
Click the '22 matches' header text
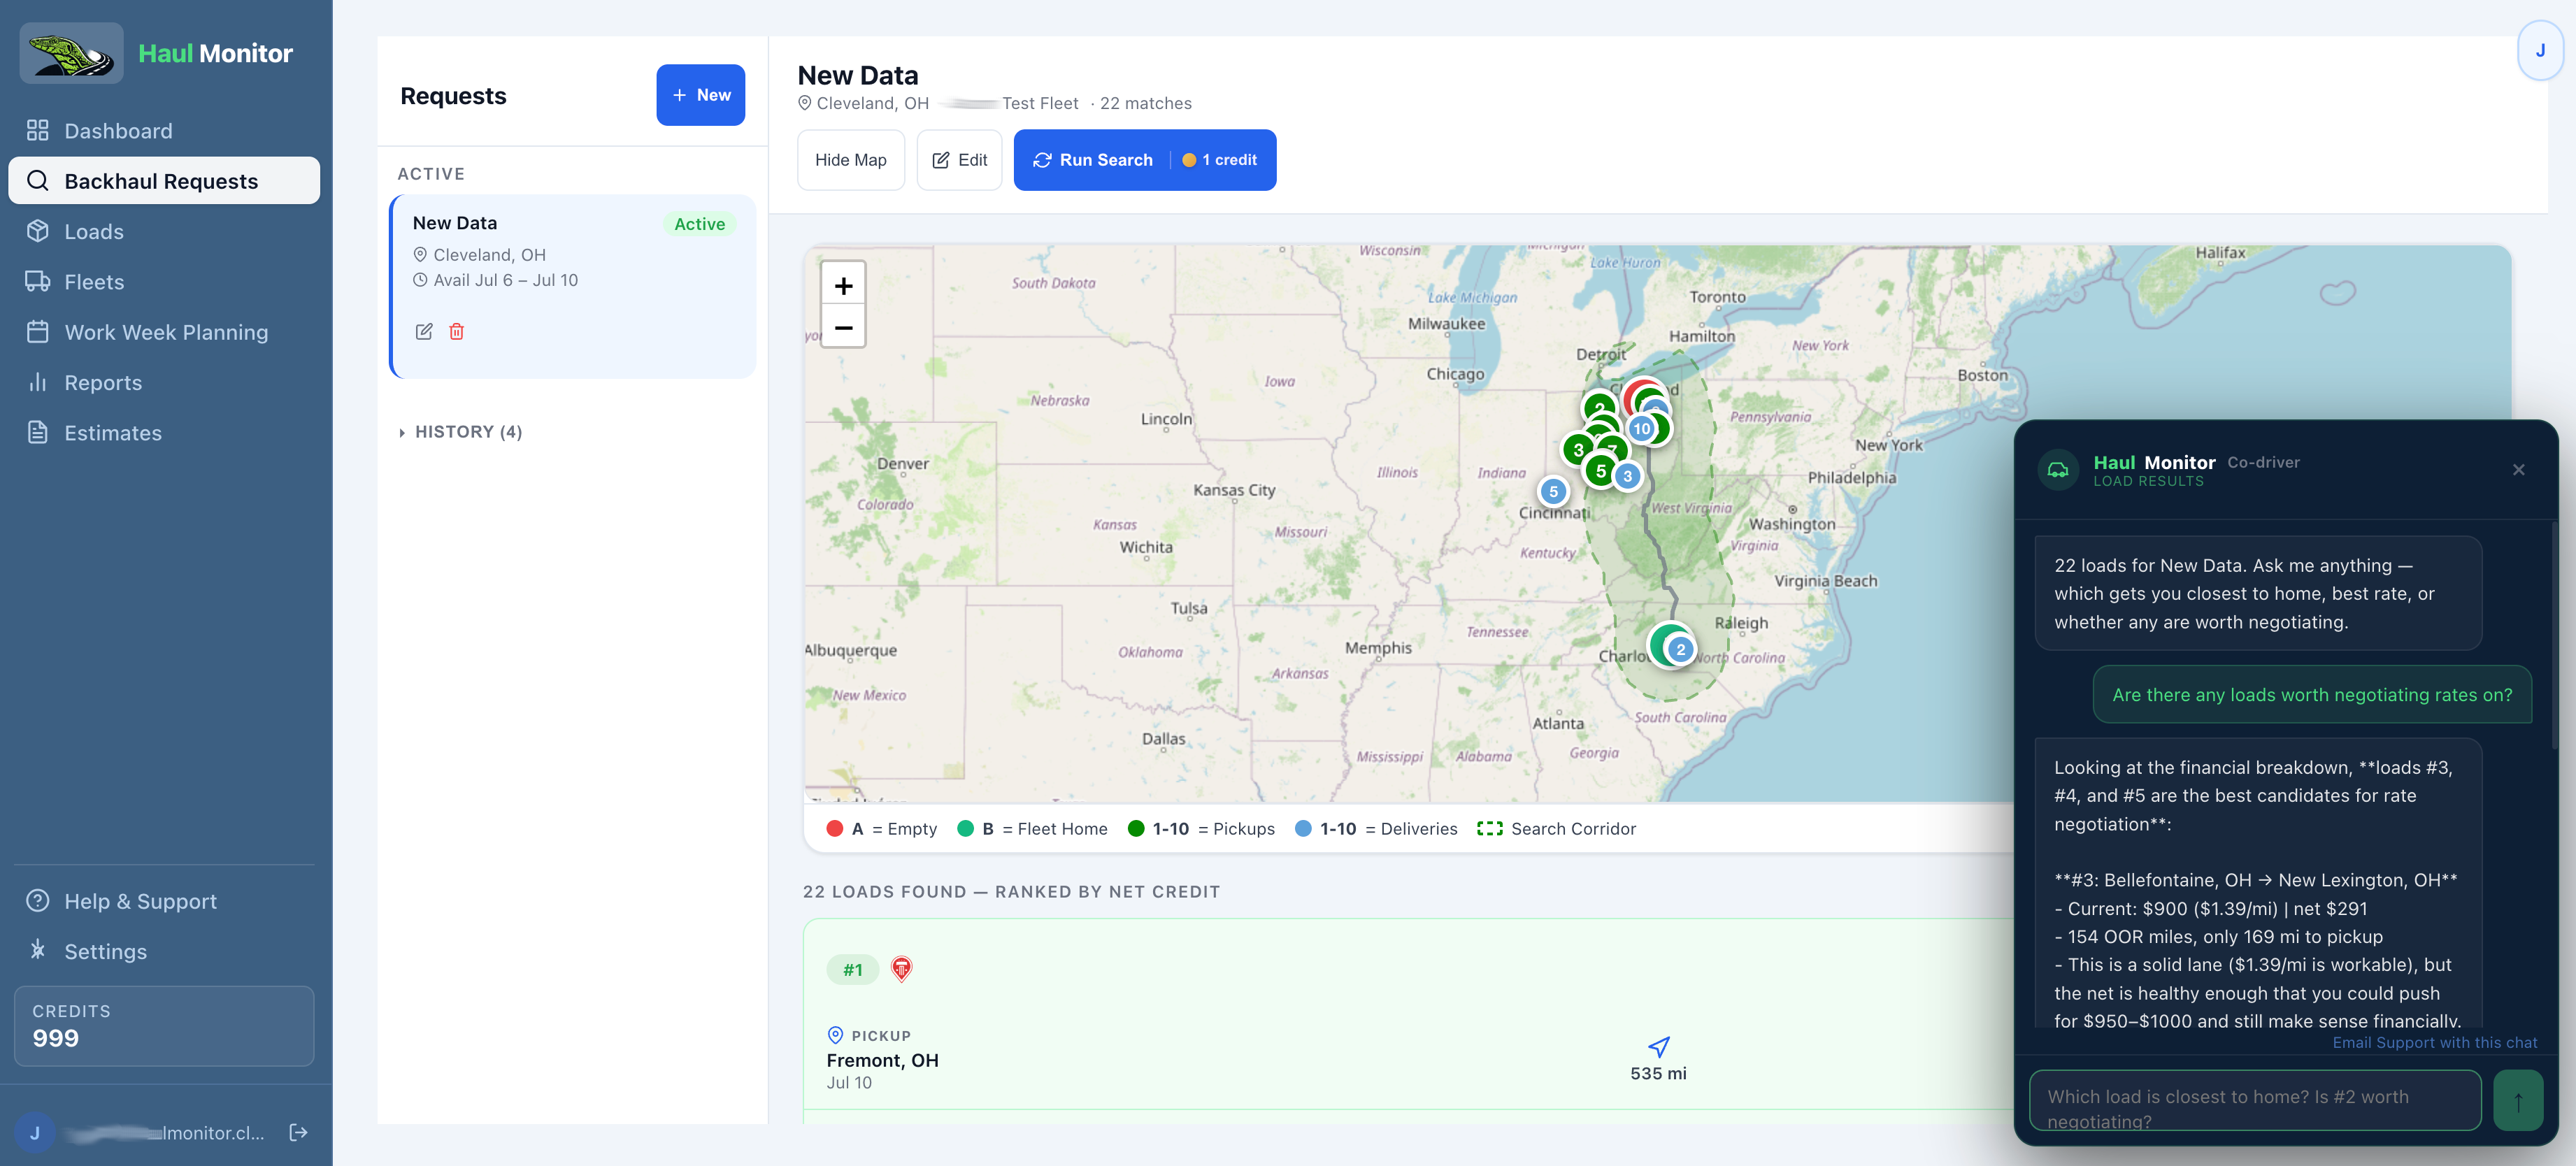pyautogui.click(x=1145, y=103)
